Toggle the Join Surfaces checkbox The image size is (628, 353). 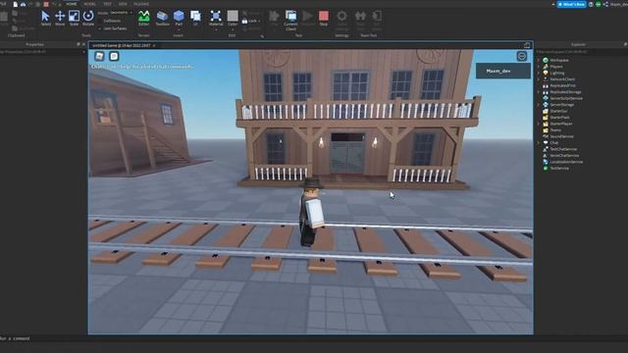(x=100, y=28)
